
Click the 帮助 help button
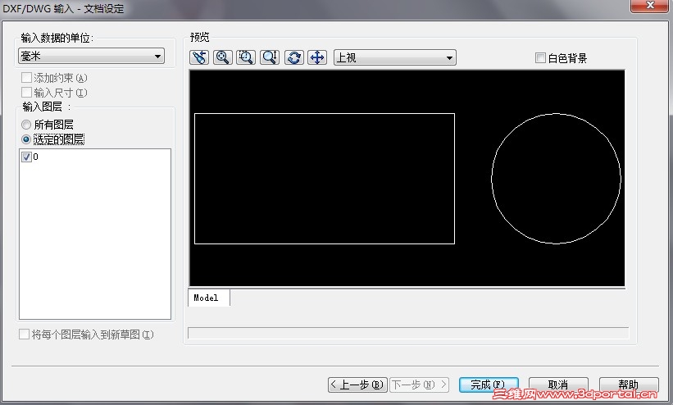629,385
